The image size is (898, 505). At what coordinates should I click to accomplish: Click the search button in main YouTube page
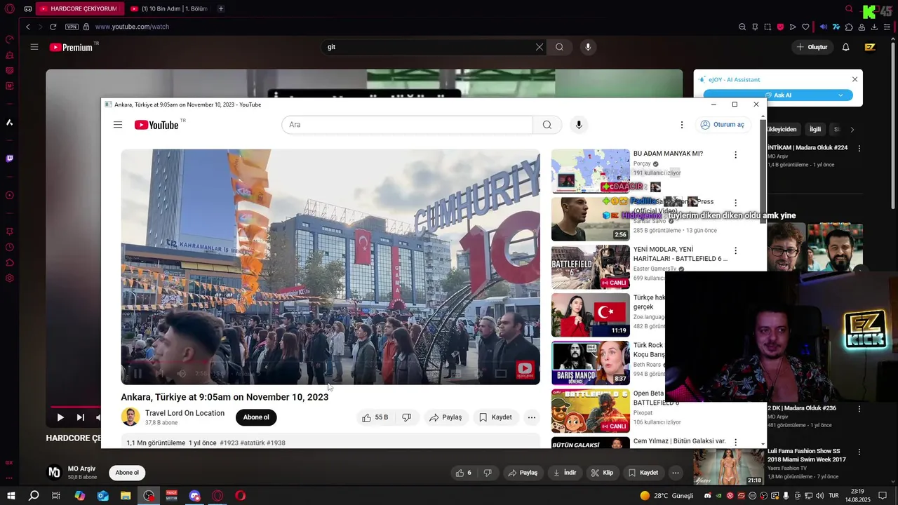click(559, 47)
